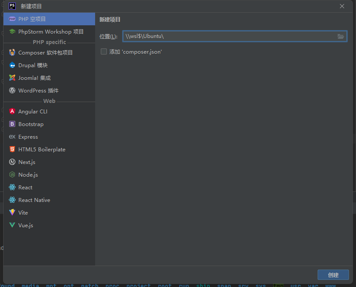Click the Vue.js green V icon
The height and width of the screenshot is (287, 356).
[x=12, y=225]
